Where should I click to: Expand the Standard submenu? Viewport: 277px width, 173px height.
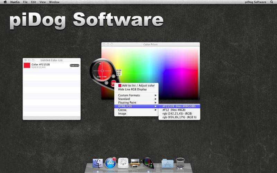pos(136,99)
